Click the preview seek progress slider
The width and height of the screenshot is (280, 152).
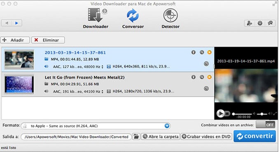point(242,114)
